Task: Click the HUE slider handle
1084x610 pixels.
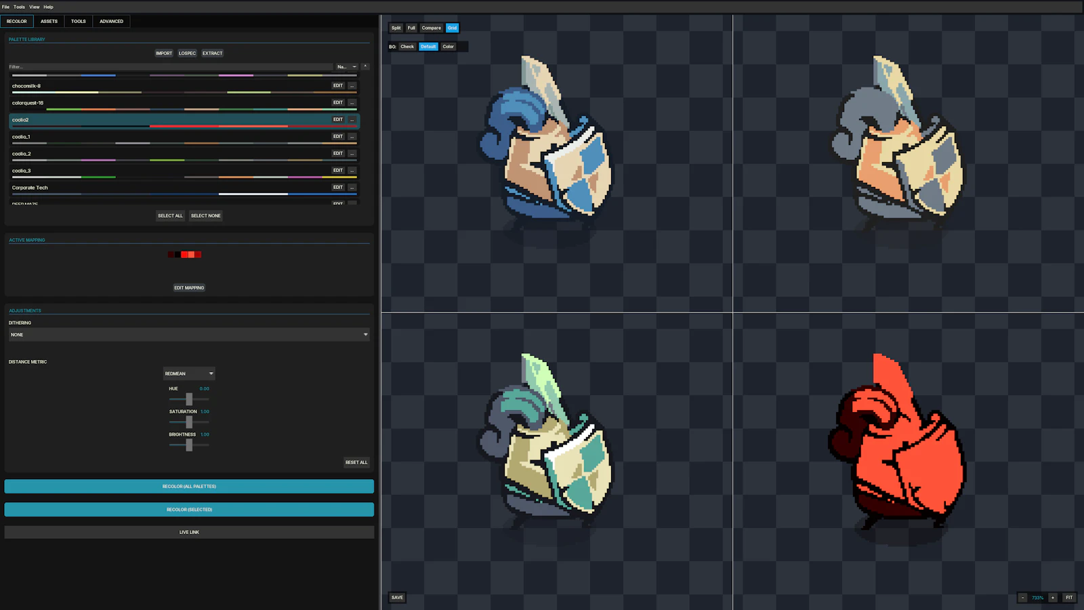Action: [x=189, y=399]
